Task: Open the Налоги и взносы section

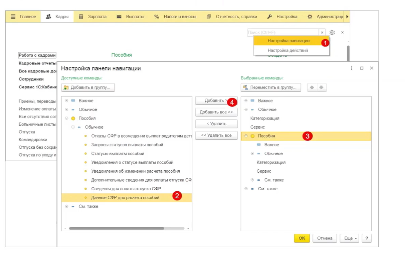Action: pyautogui.click(x=176, y=17)
